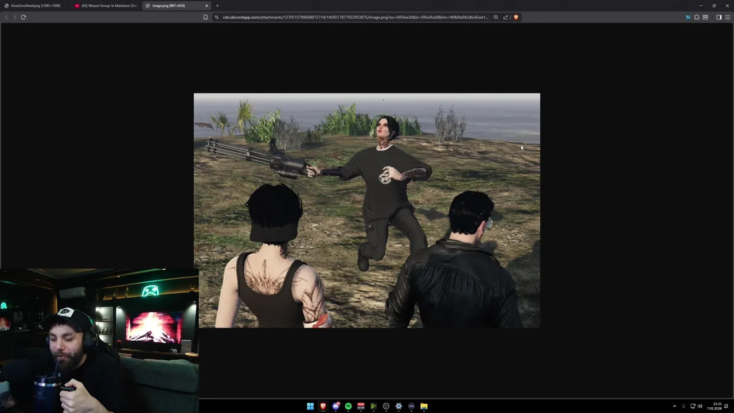Open a new tab with the plus button
Image resolution: width=734 pixels, height=413 pixels.
coord(217,6)
